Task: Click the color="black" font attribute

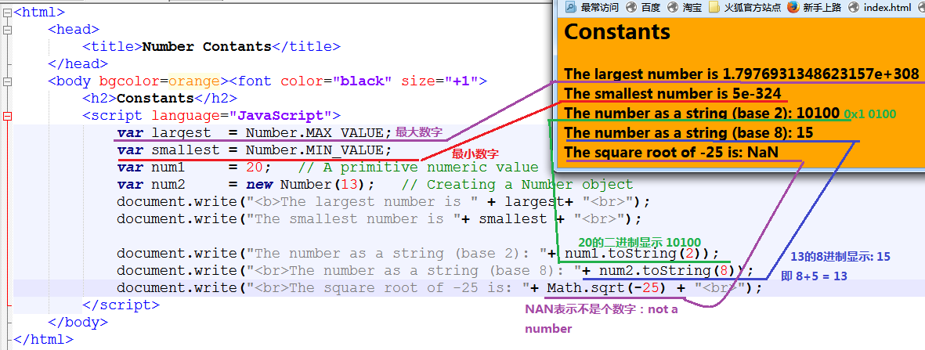Action: pyautogui.click(x=336, y=81)
